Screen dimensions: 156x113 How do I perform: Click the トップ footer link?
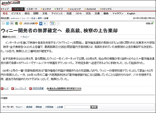(x=6, y=88)
